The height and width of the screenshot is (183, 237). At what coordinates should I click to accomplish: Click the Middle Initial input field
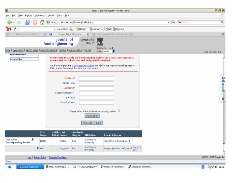[96, 83]
